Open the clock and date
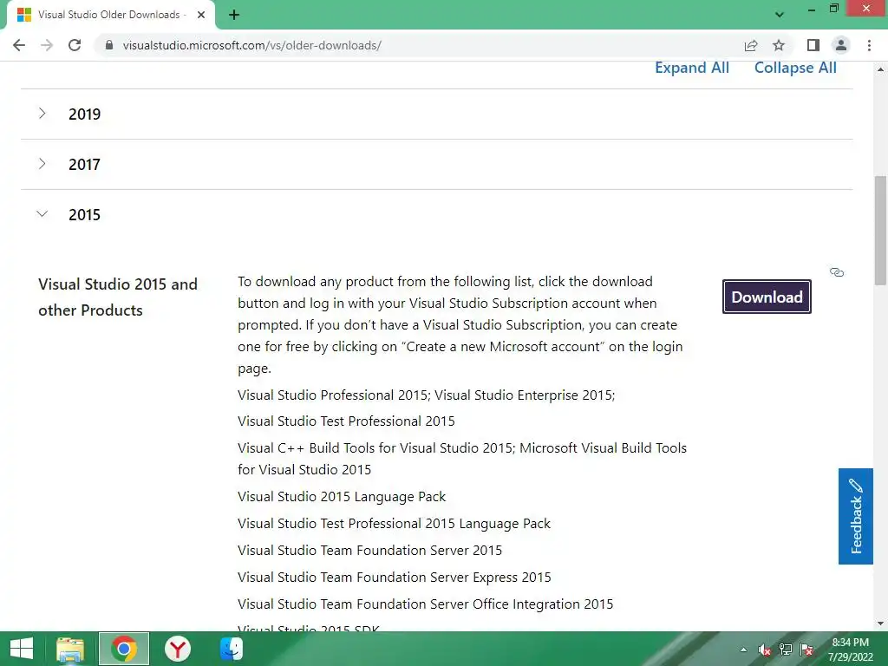The width and height of the screenshot is (888, 666). pos(851,650)
